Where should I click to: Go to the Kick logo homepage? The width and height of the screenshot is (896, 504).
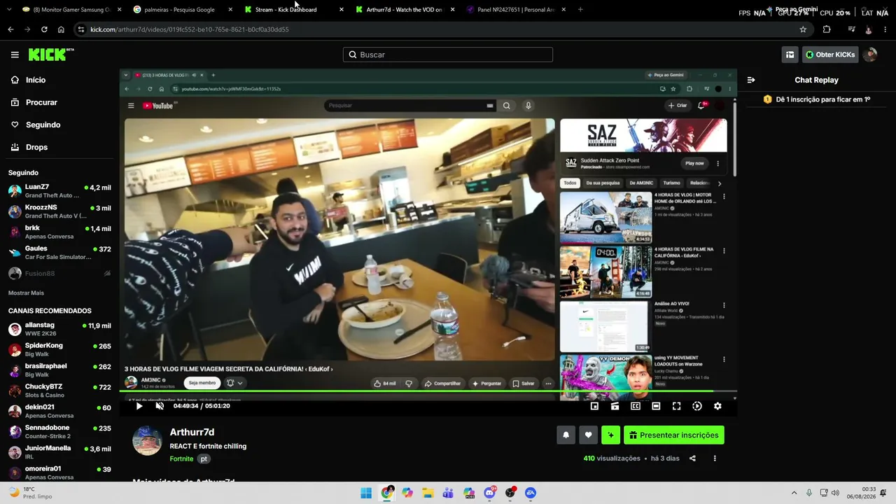(50, 55)
